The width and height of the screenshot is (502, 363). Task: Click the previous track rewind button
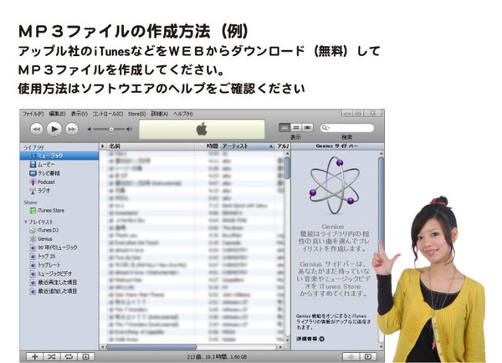[x=37, y=129]
